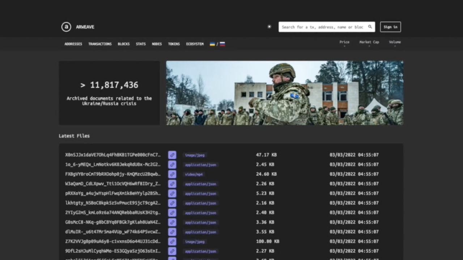Click the video/mp4 type tag
Image resolution: width=463 pixels, height=260 pixels.
click(x=194, y=174)
